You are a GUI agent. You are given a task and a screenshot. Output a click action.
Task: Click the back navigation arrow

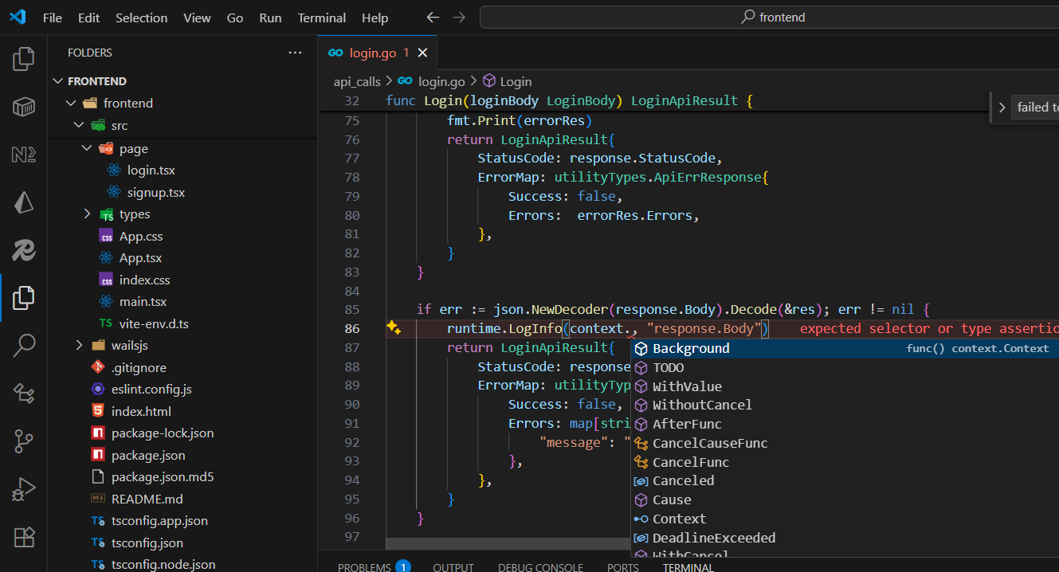point(432,17)
